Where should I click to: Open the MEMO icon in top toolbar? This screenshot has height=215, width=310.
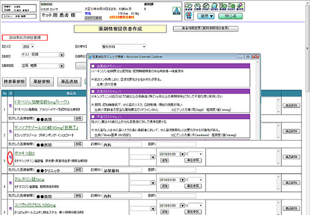pyautogui.click(x=214, y=6)
